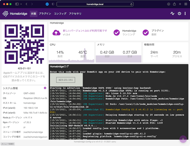The image size is (190, 146).
Task: Click the Node.js version v14.17.4 value
Action: (28, 118)
